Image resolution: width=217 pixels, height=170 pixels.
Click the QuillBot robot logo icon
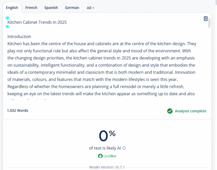coord(100,156)
